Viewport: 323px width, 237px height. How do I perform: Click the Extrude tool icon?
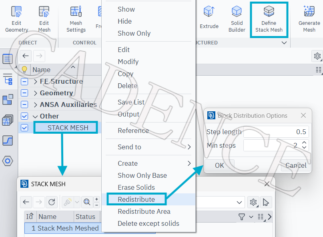[209, 12]
